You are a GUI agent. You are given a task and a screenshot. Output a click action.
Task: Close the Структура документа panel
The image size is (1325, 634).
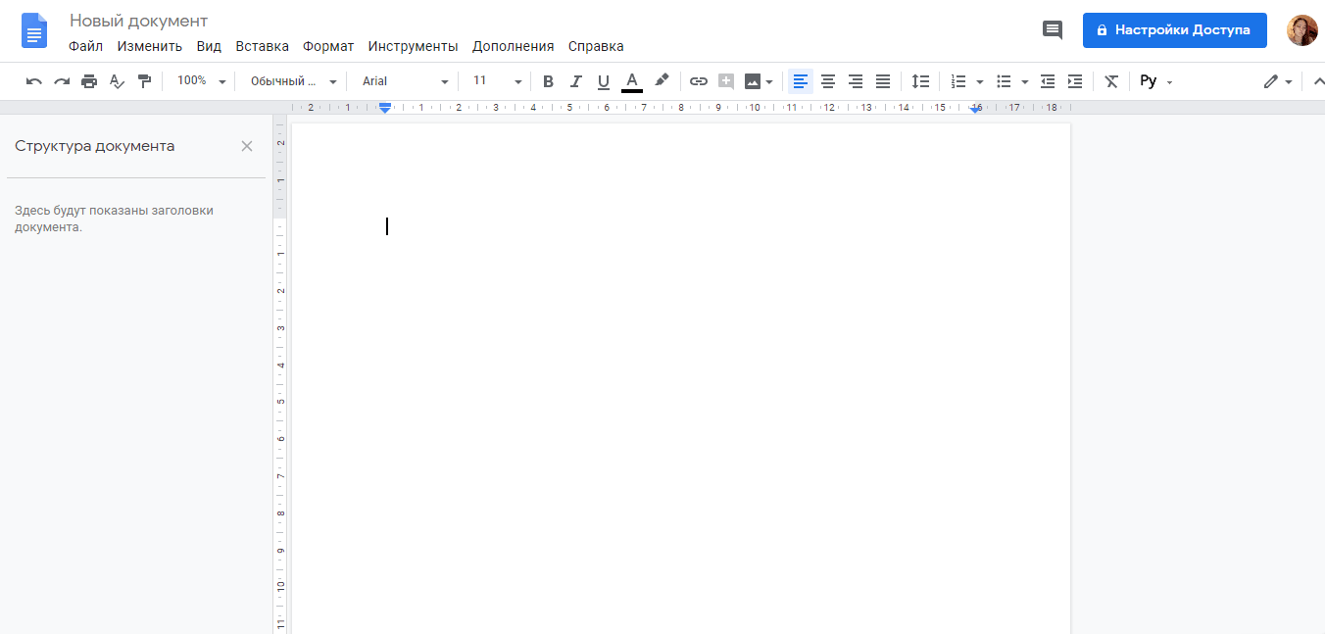[247, 145]
